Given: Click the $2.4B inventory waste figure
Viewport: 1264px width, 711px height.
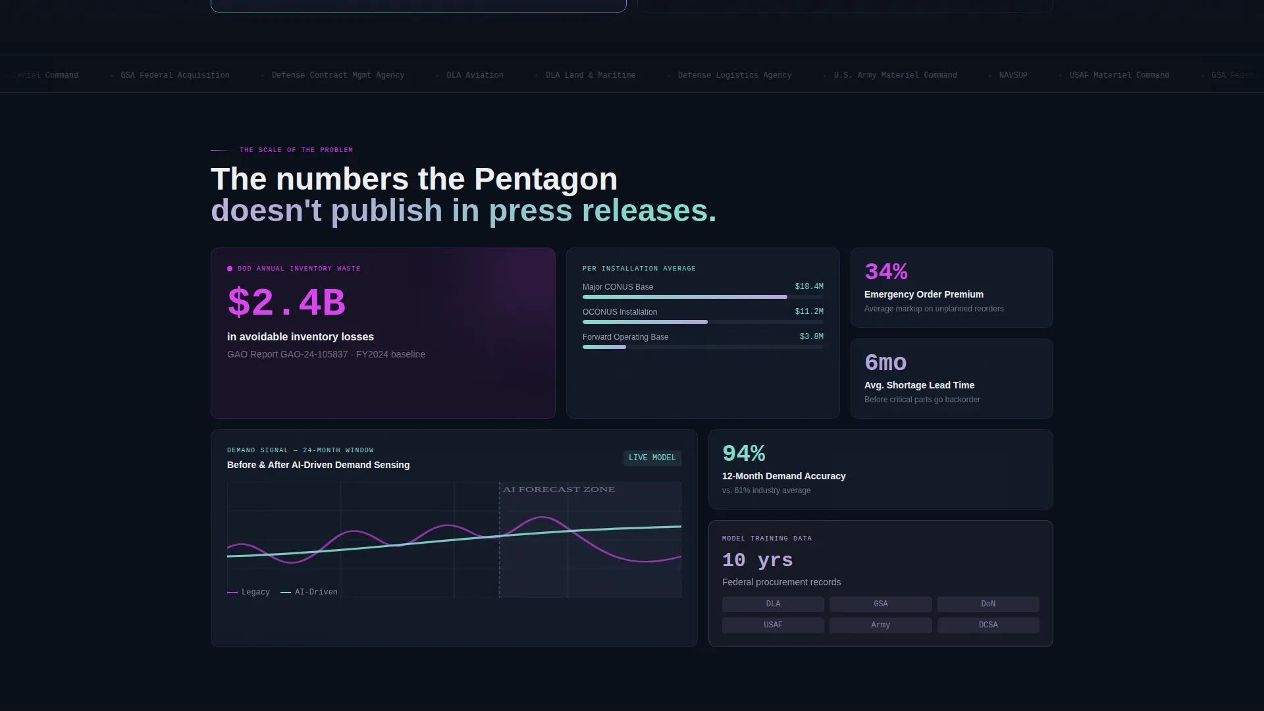Looking at the screenshot, I should click(286, 303).
